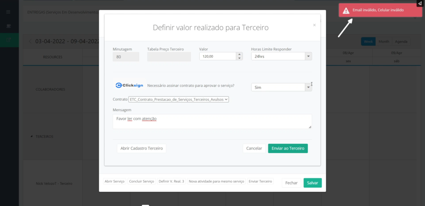Switch calendar to Month view

pos(383,41)
